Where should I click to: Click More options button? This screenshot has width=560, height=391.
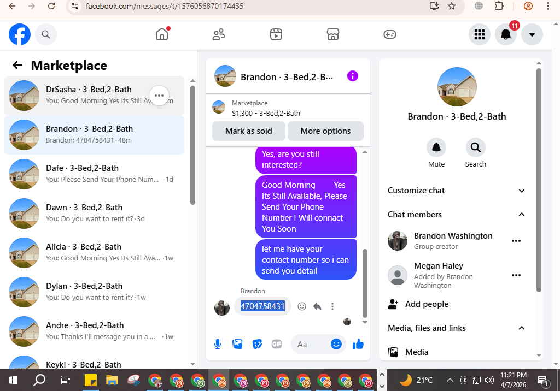click(326, 131)
